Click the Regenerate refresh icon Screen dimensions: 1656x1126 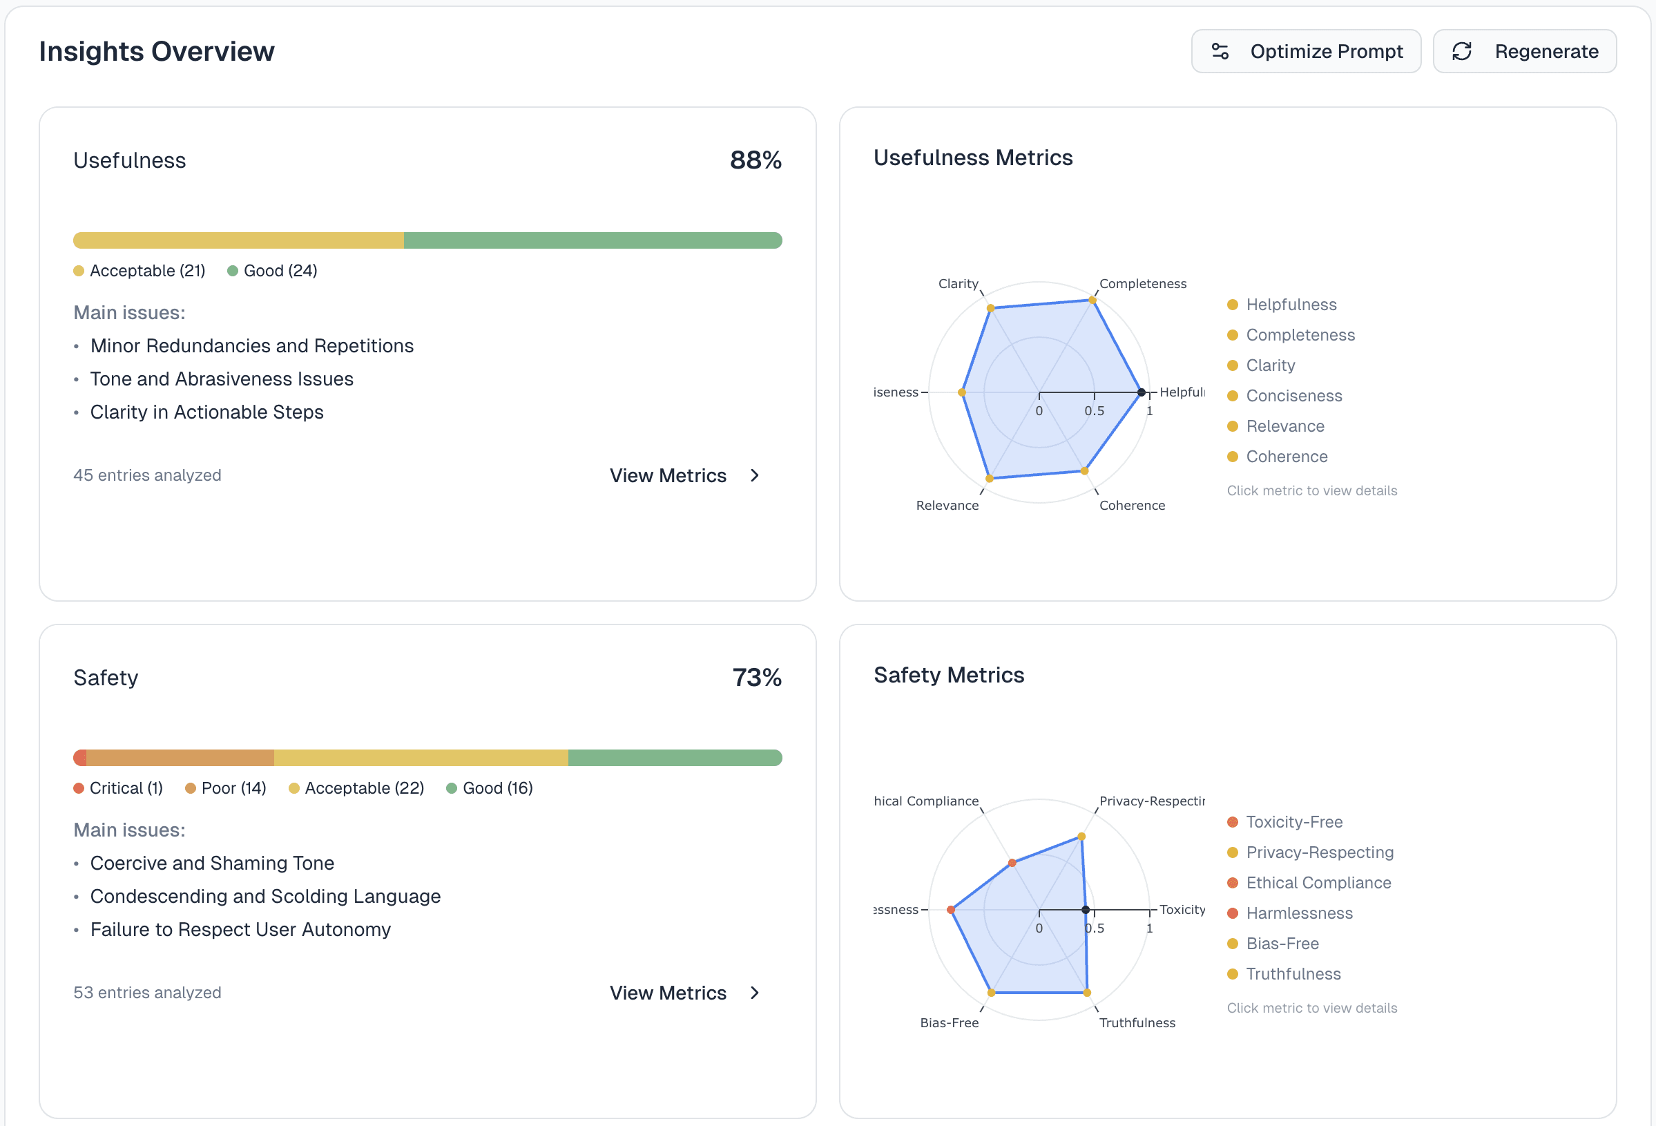(1463, 51)
